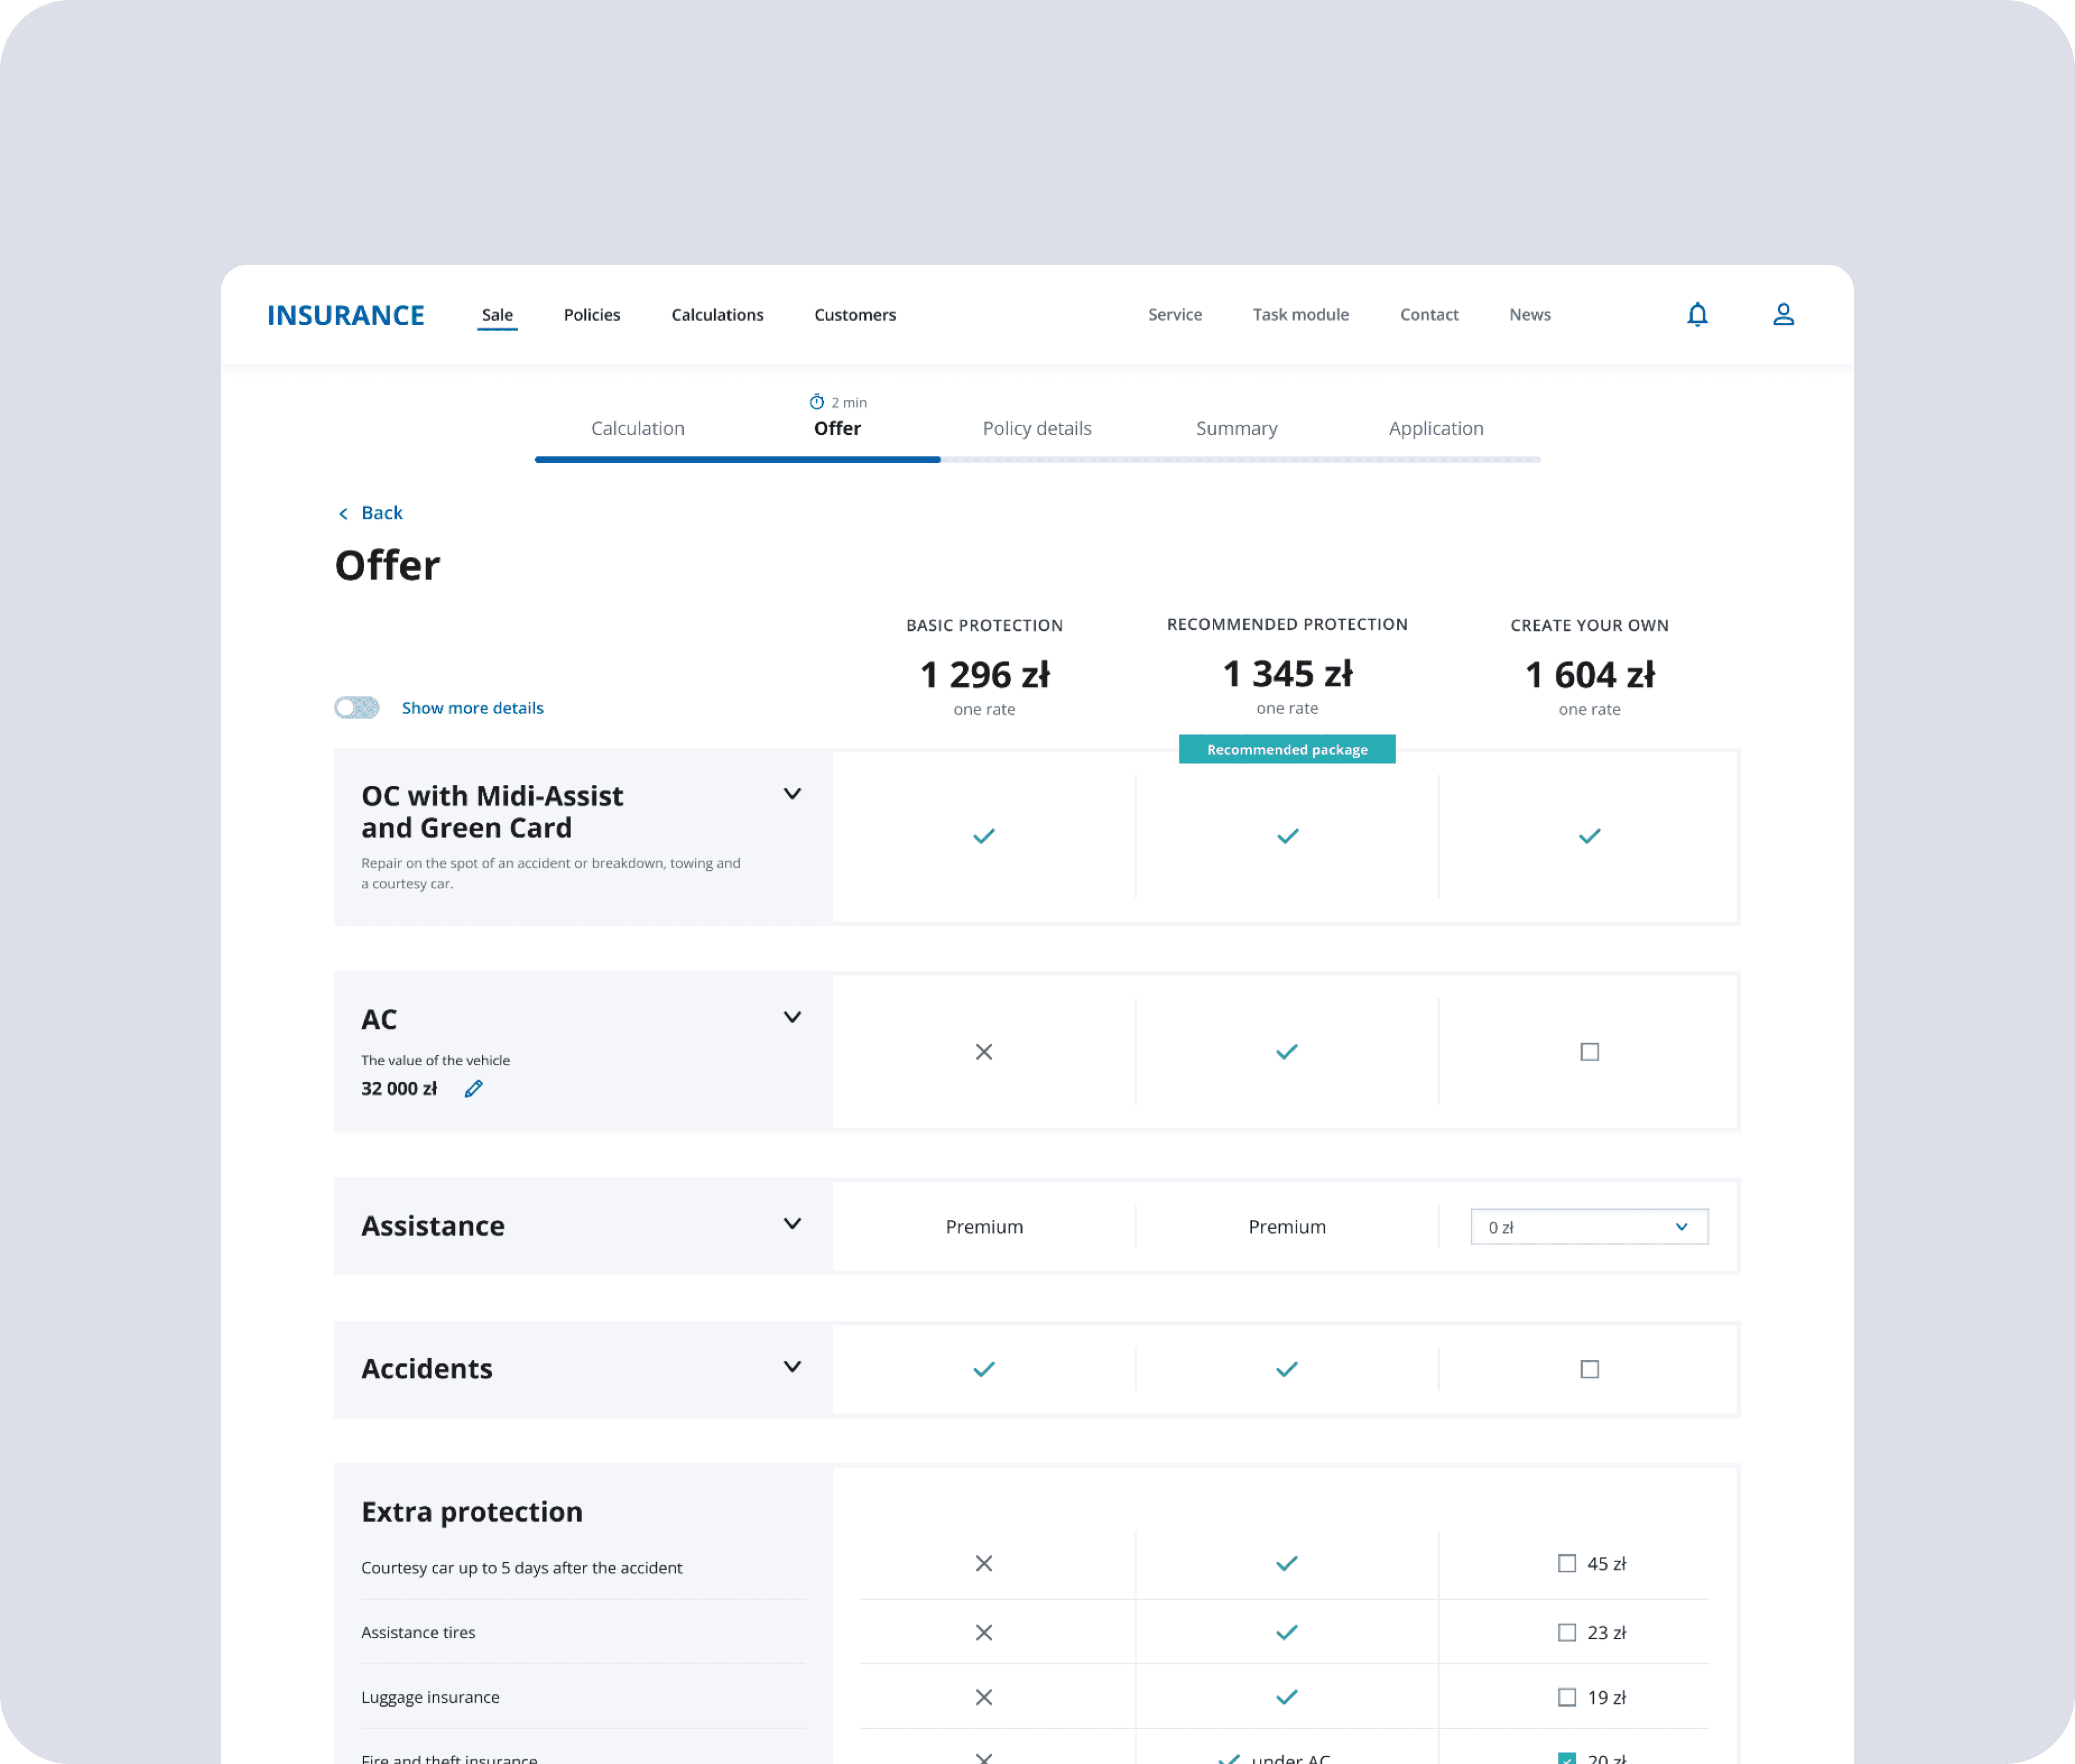Screen dimensions: 2075x1764
Task: Switch to Policy details step tab
Action: [1037, 429]
